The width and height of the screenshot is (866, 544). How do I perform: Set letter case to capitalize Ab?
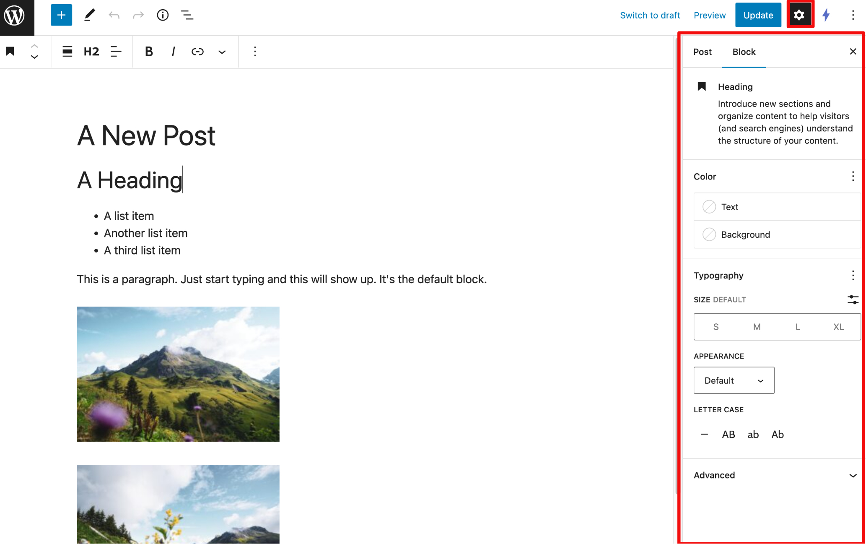(778, 435)
